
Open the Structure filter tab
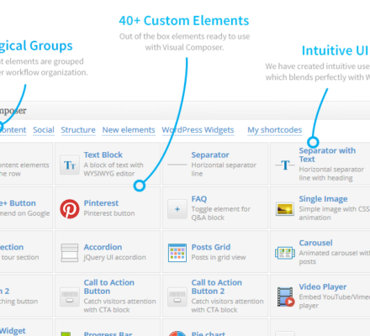point(78,130)
